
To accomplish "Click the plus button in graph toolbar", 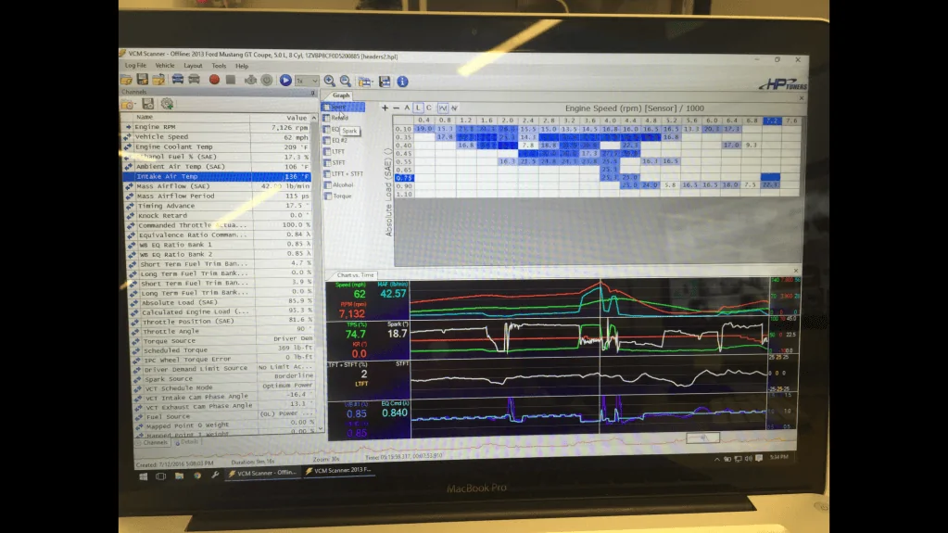I will pyautogui.click(x=385, y=108).
